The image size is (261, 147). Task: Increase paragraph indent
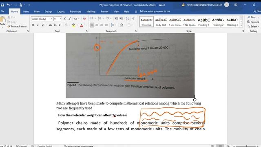point(121,19)
